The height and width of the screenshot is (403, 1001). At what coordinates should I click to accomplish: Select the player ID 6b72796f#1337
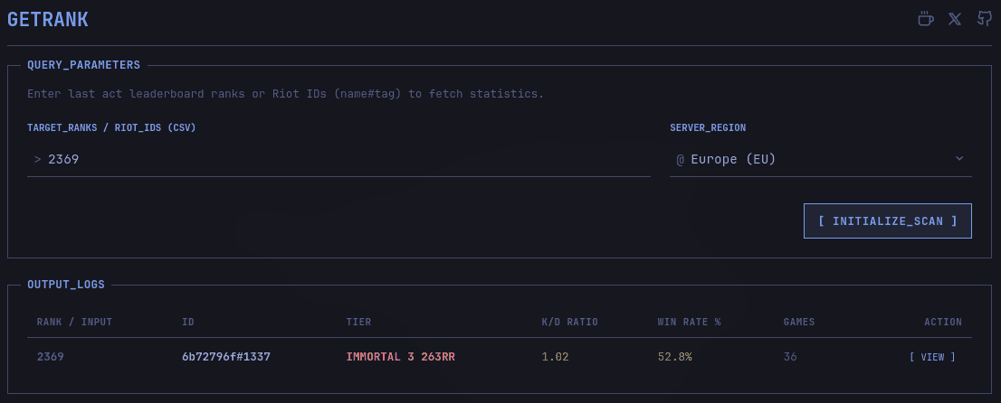pos(226,357)
